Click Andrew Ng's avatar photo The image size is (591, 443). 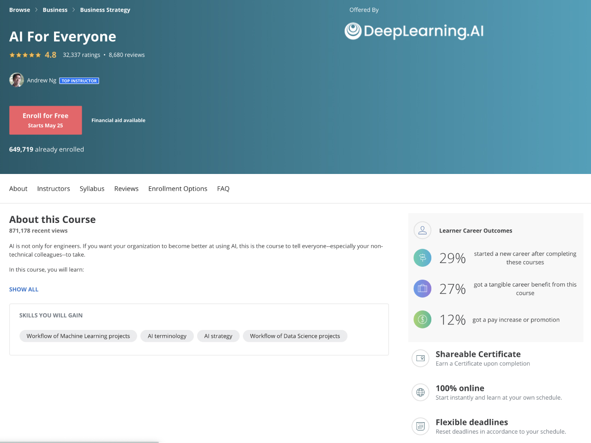(x=17, y=80)
